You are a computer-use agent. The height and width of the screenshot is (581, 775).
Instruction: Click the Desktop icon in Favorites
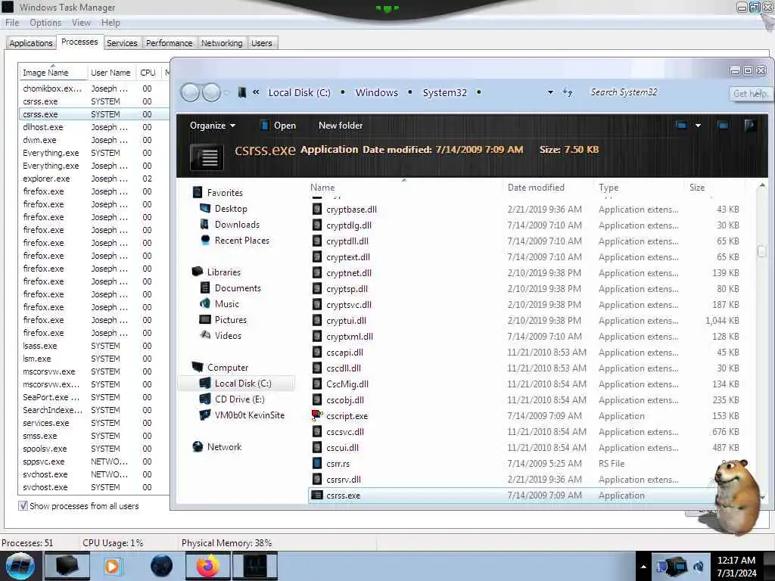click(205, 209)
